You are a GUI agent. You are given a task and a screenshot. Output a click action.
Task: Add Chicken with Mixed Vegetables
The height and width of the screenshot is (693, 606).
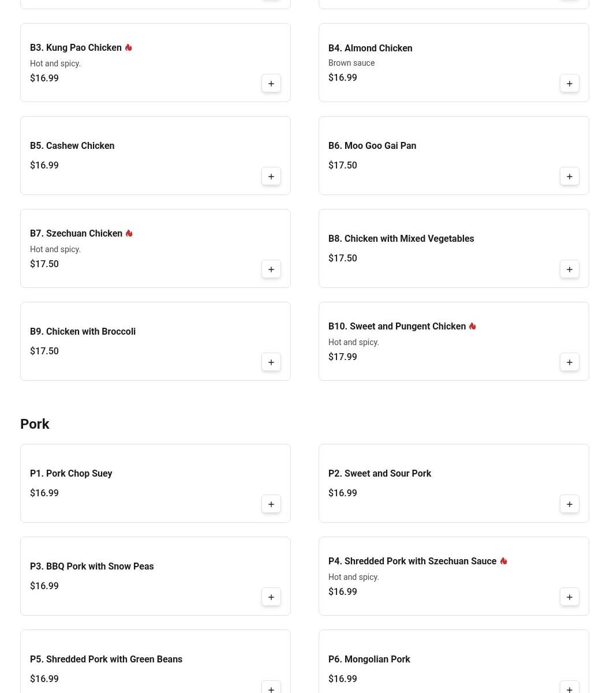570,269
